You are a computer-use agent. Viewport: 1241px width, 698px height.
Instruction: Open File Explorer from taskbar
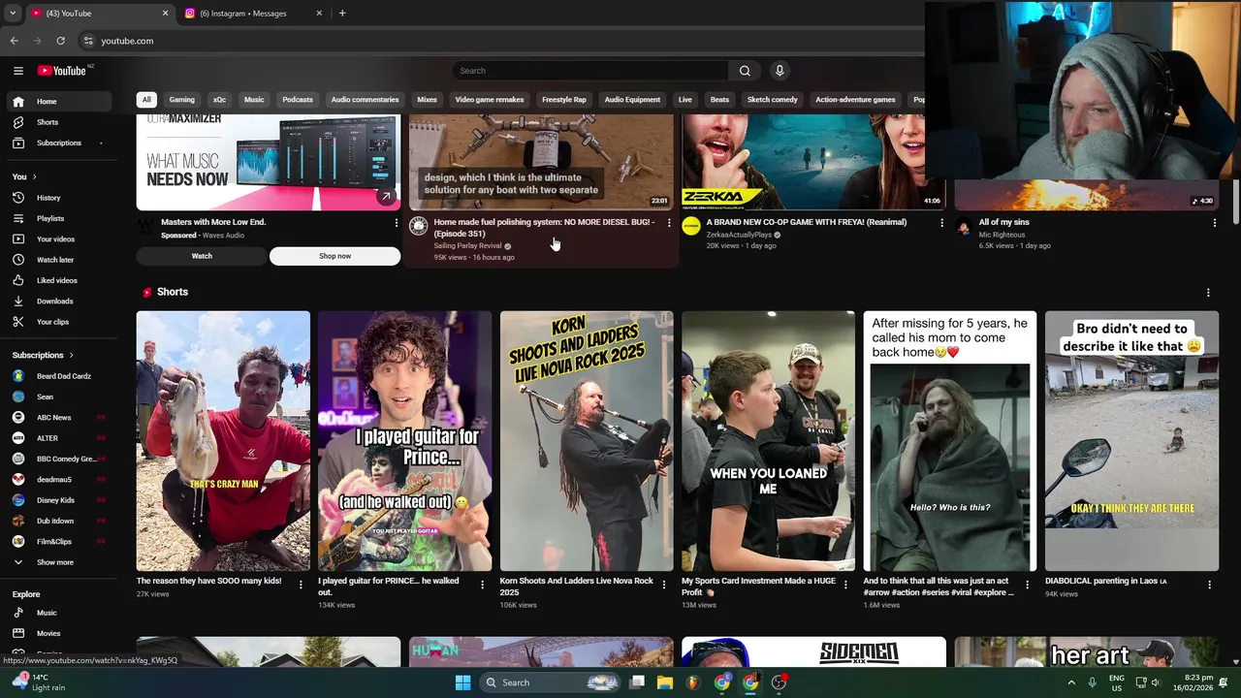click(665, 682)
